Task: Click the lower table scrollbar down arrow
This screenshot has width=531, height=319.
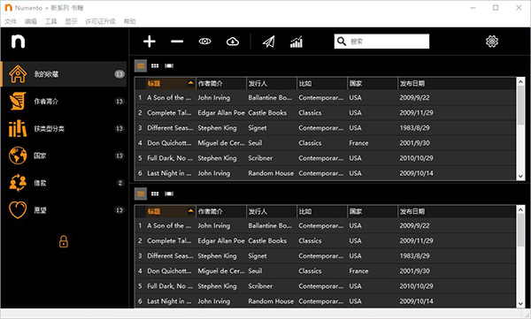Action: point(520,304)
